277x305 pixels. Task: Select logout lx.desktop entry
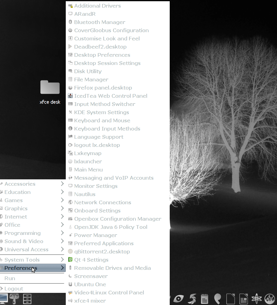click(118, 145)
